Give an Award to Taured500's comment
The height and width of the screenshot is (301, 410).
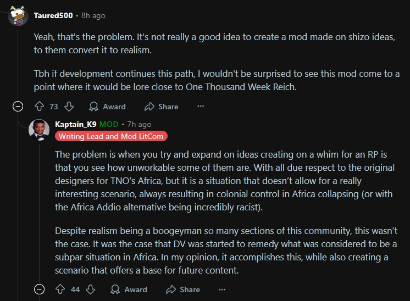coord(107,107)
